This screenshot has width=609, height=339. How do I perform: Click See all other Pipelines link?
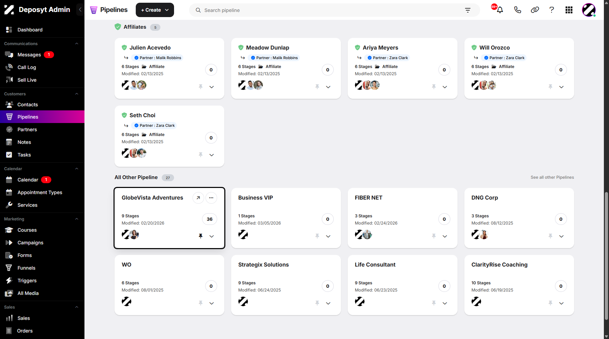(552, 177)
